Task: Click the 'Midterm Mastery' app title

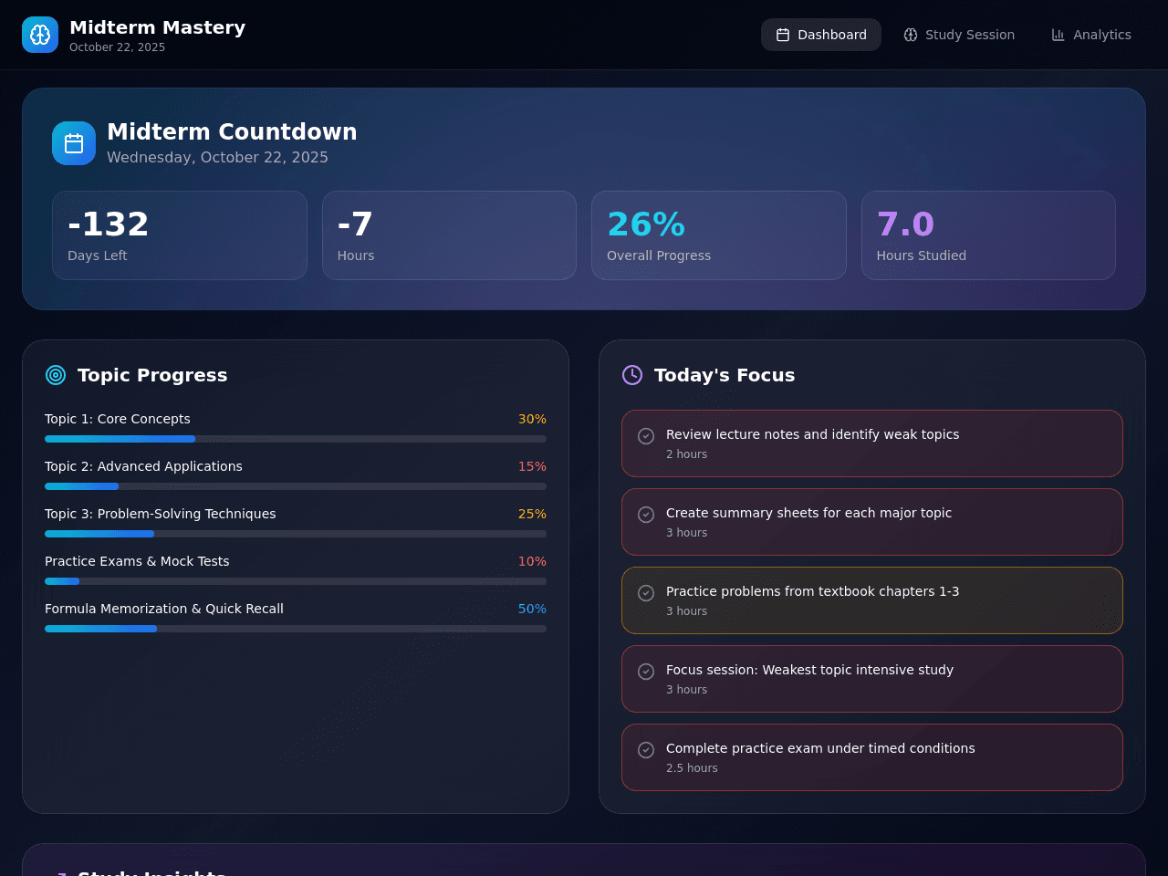Action: [158, 27]
